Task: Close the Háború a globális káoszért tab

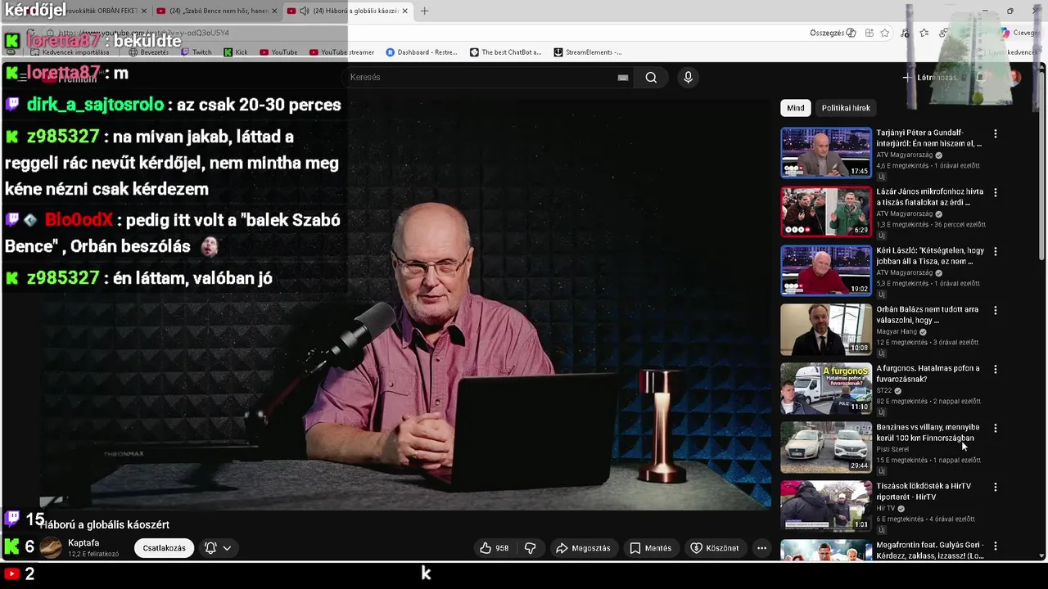Action: (x=404, y=11)
